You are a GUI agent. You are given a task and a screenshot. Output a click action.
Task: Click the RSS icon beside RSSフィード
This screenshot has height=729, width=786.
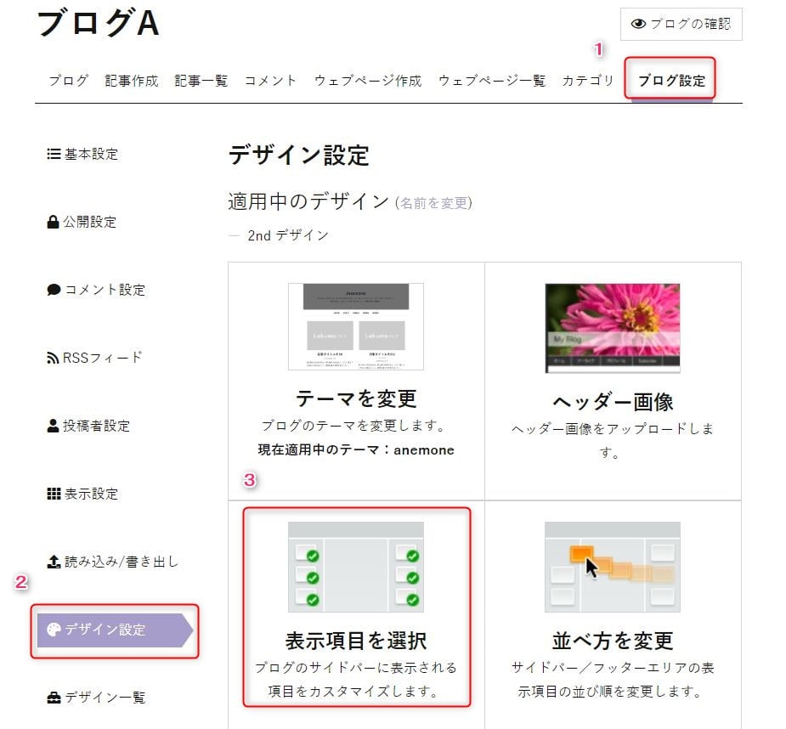[53, 358]
